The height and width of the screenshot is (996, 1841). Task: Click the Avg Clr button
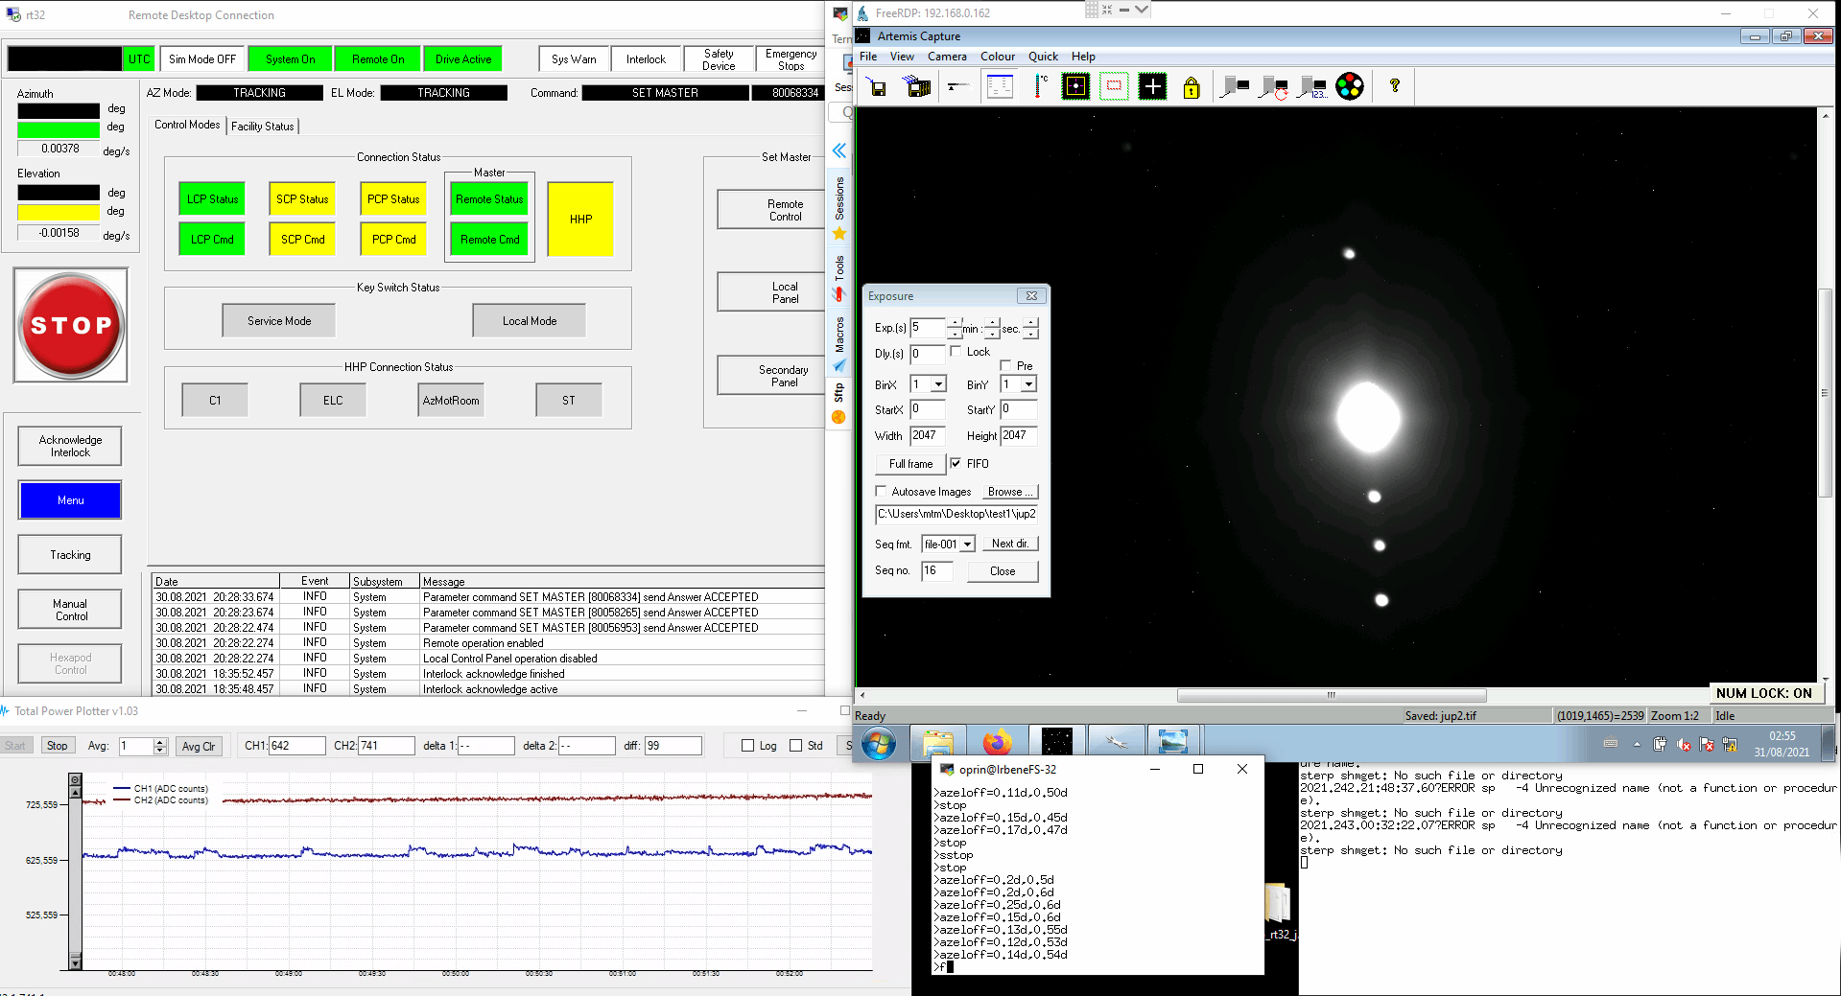coord(199,746)
